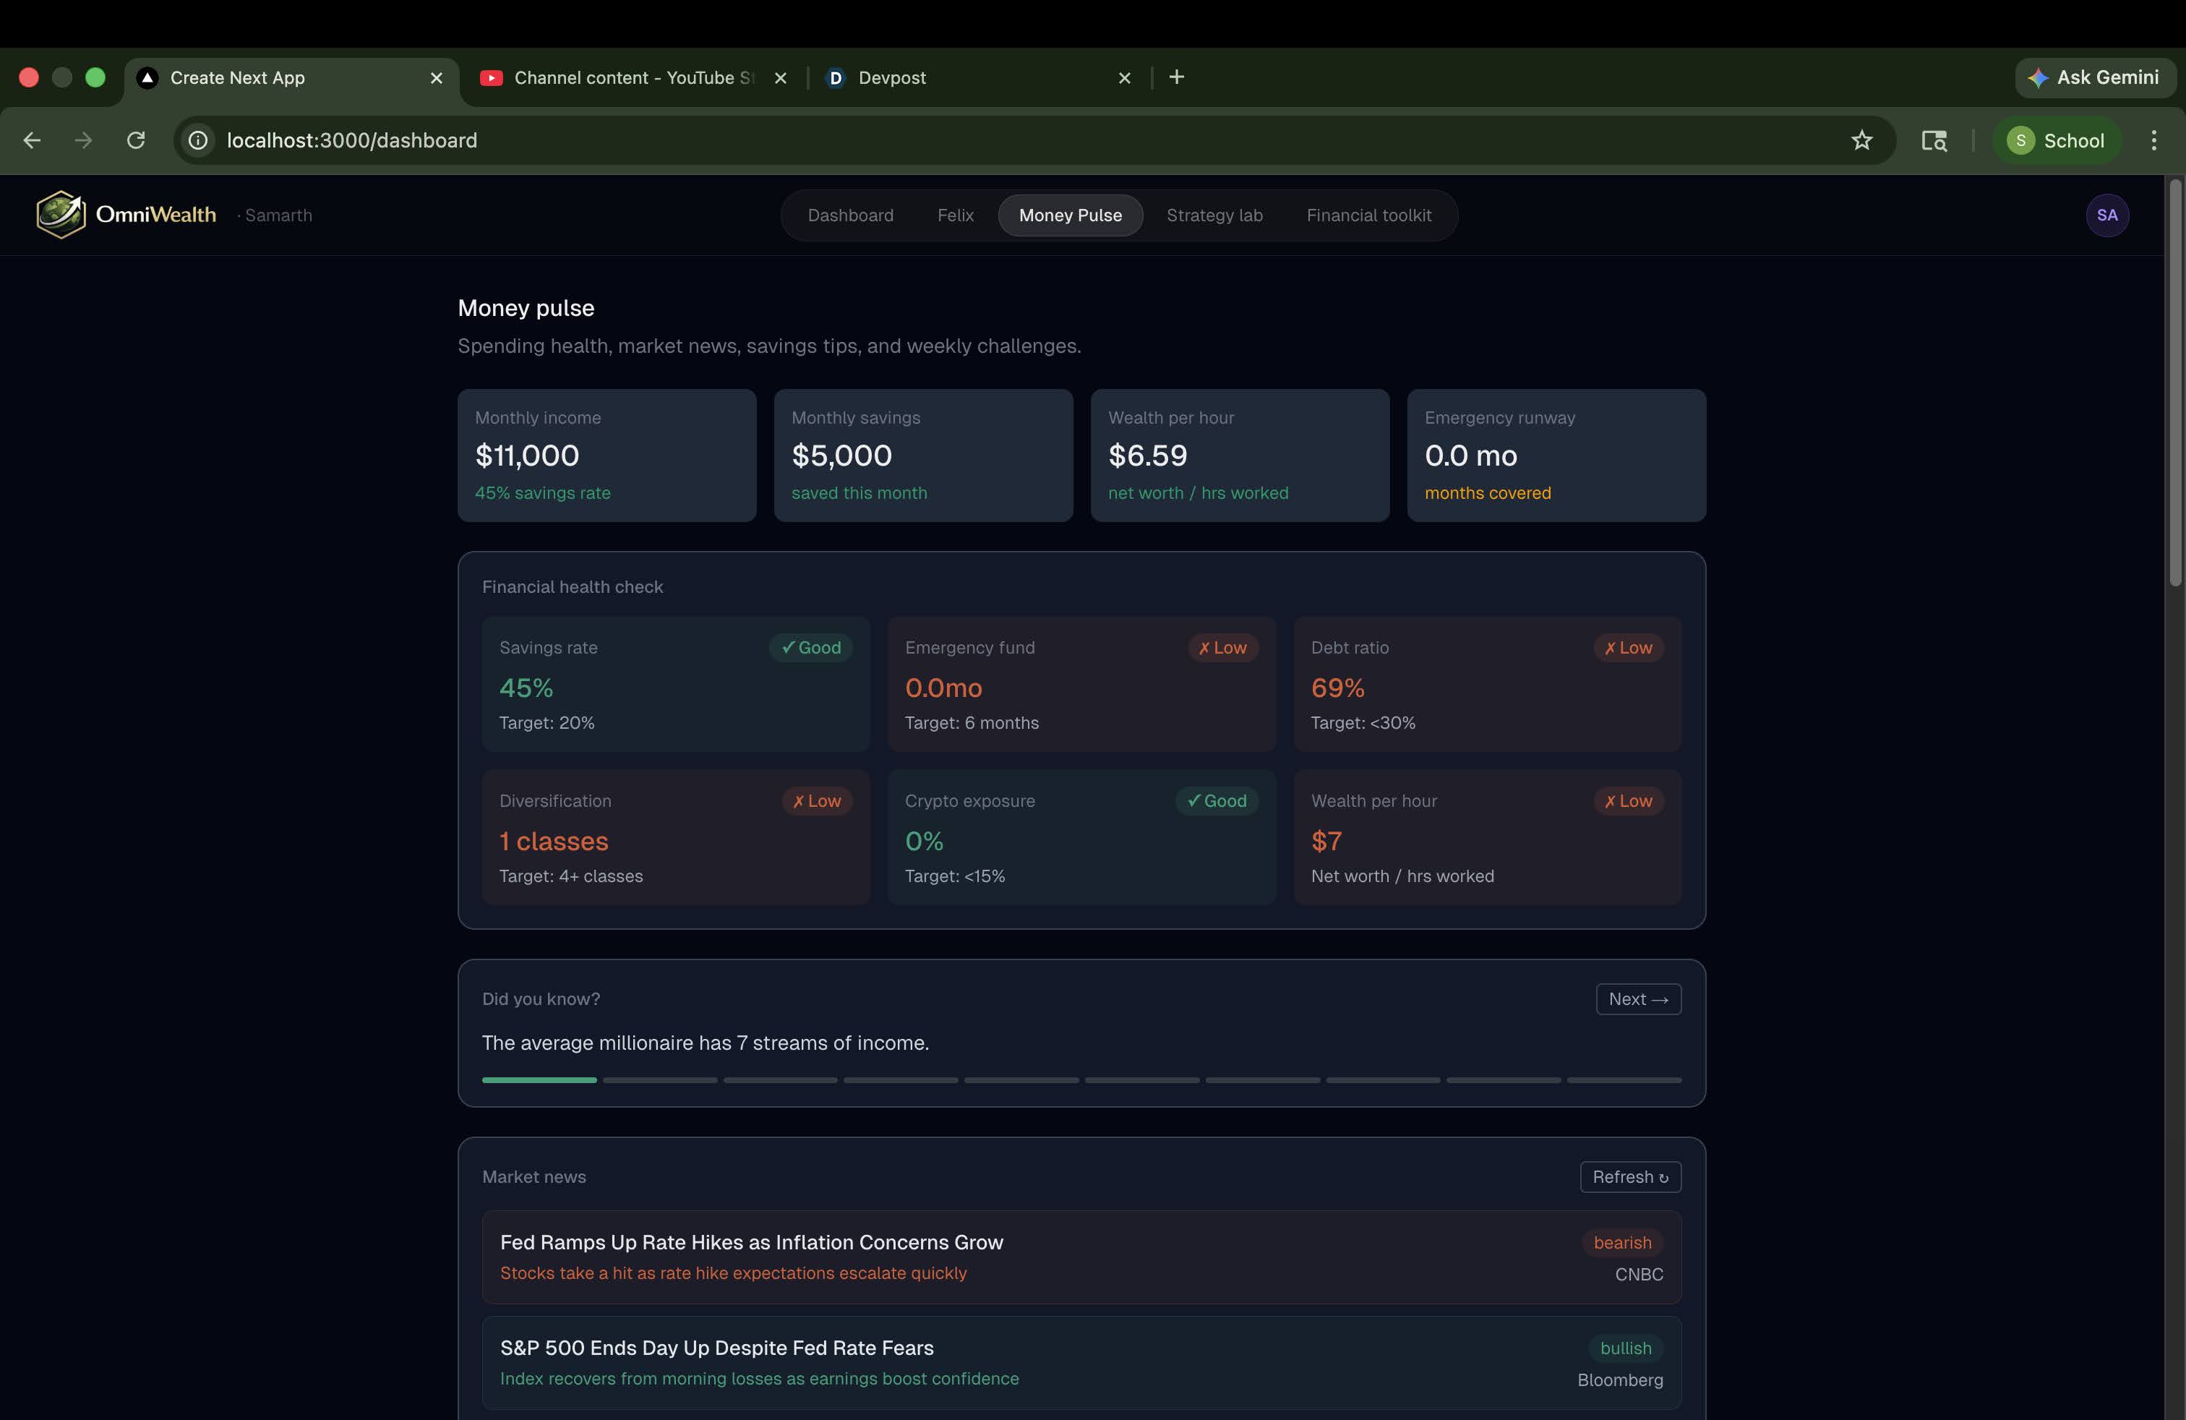Open the Felix navigation tab
The height and width of the screenshot is (1420, 2186).
(x=954, y=215)
